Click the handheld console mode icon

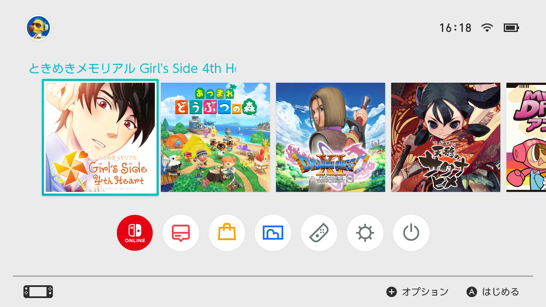[x=38, y=292]
